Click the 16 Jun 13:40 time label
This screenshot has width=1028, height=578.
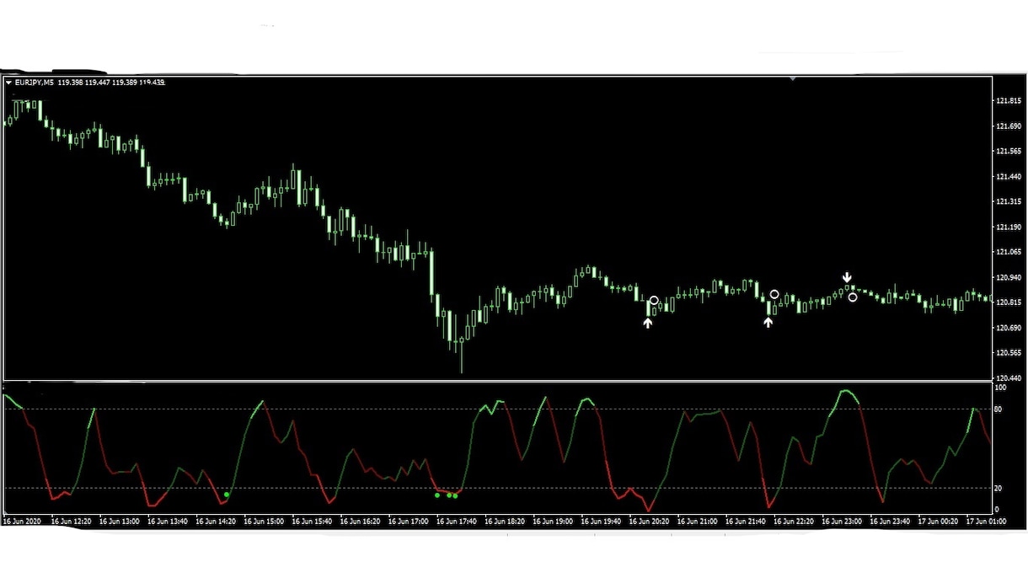pyautogui.click(x=168, y=522)
